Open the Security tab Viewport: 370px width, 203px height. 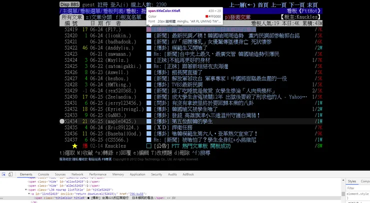coord(156,174)
